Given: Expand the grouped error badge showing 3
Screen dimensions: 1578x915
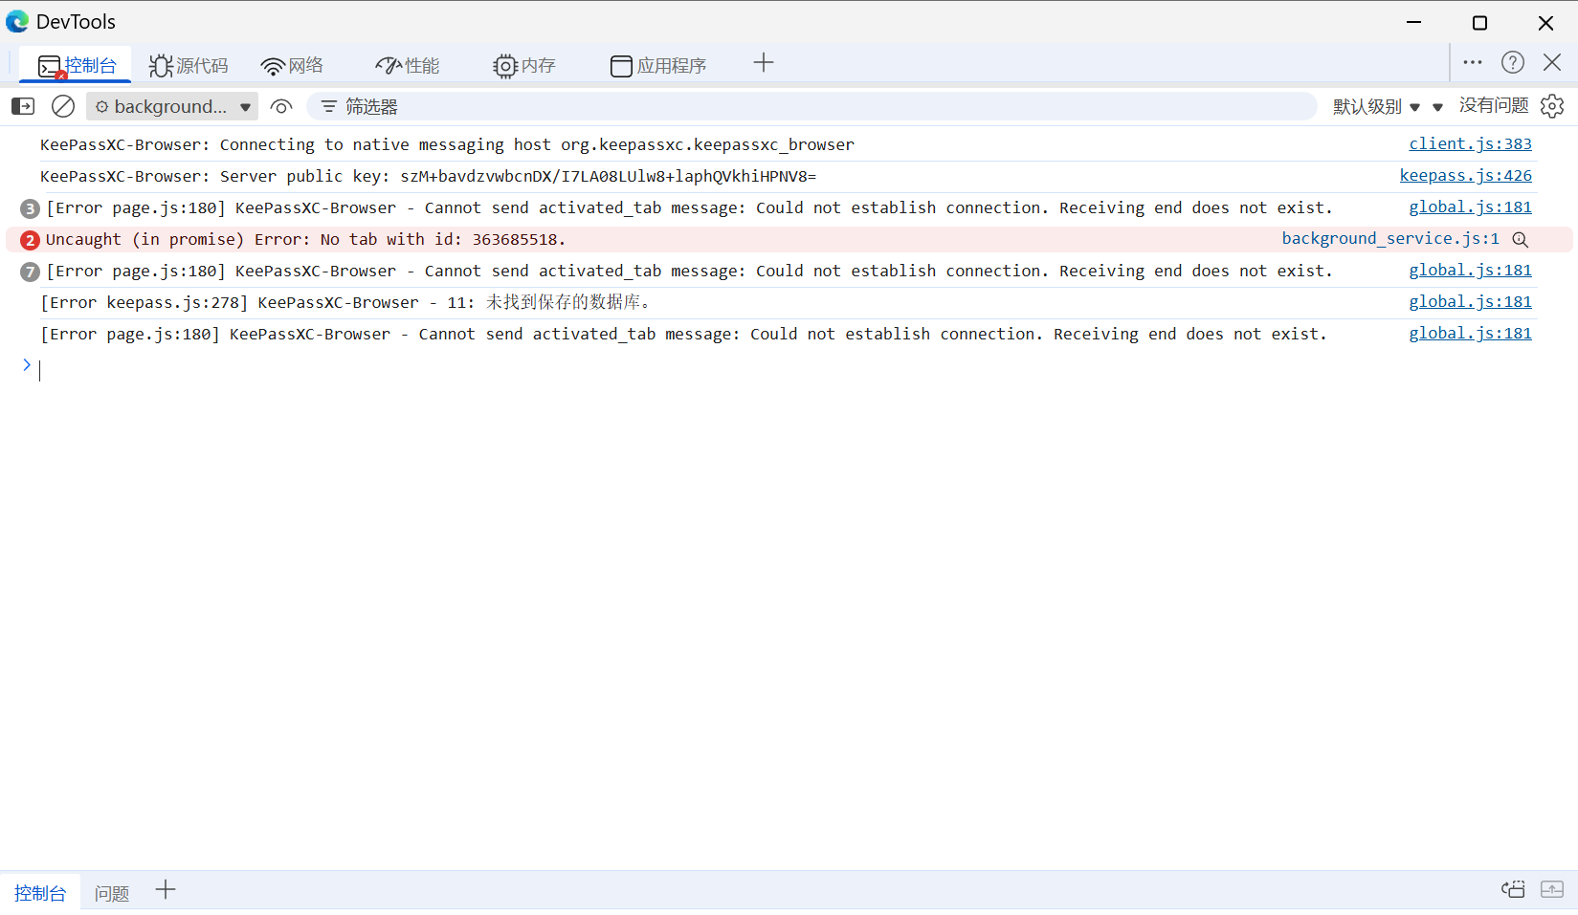Looking at the screenshot, I should point(29,207).
